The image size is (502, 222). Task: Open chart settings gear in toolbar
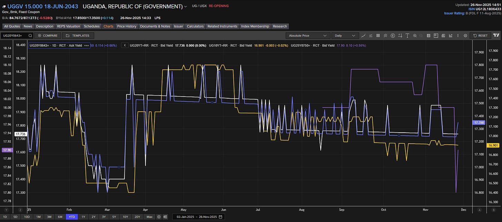(465, 35)
